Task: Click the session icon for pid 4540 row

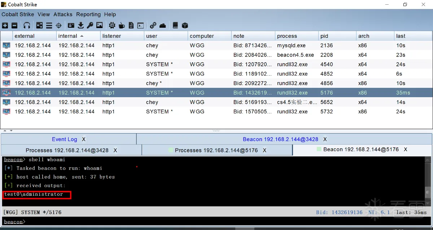Action: coord(6,64)
